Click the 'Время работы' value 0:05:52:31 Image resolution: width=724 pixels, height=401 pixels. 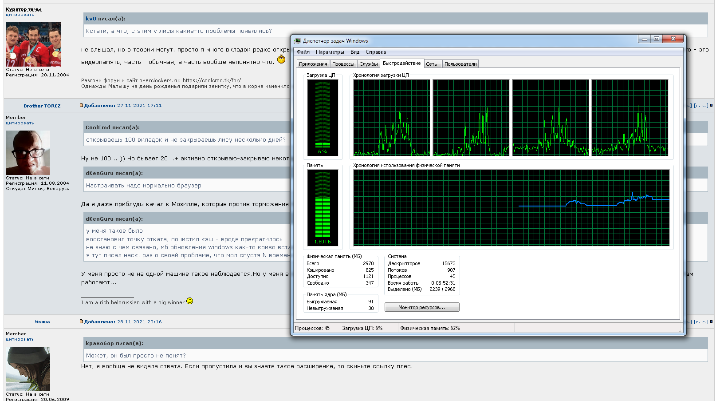443,283
